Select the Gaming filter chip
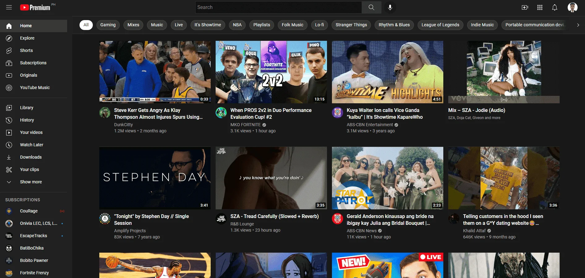 [108, 25]
